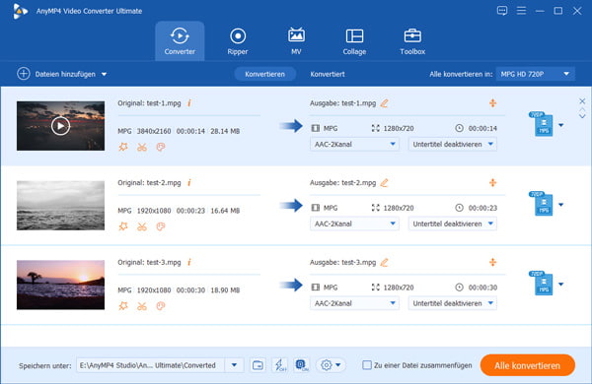
Task: Cut test-3.mpg with scissors icon
Action: (x=142, y=306)
